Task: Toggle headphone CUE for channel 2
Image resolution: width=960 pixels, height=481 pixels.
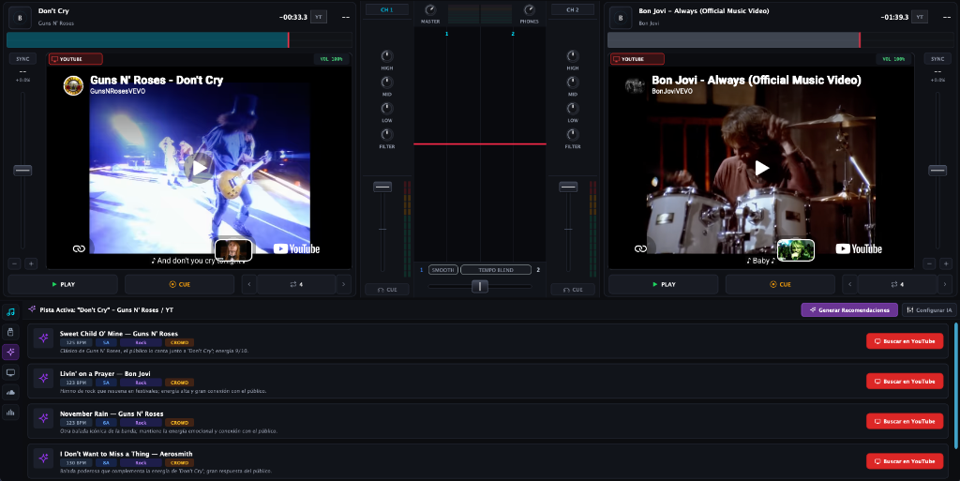Action: click(x=573, y=290)
